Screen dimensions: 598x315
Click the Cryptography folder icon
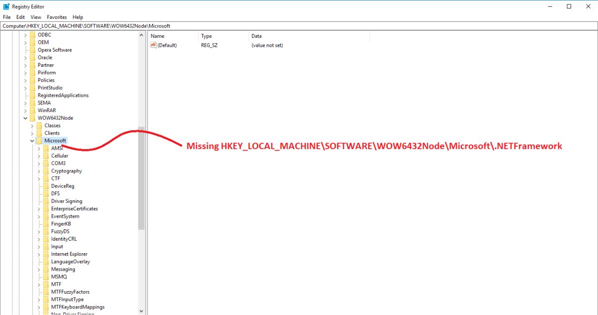point(46,171)
